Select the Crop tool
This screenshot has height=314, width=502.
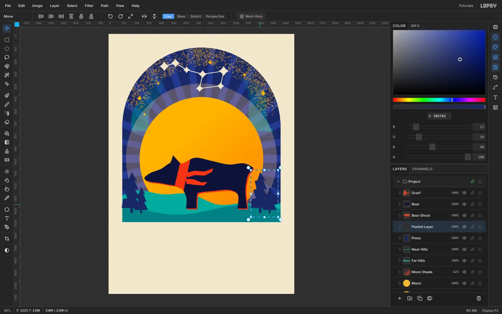[7, 239]
